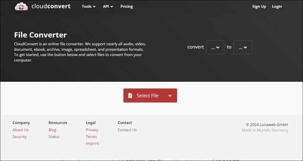303x161 pixels.
Task: Expand the Tools menu
Action: pos(88,6)
